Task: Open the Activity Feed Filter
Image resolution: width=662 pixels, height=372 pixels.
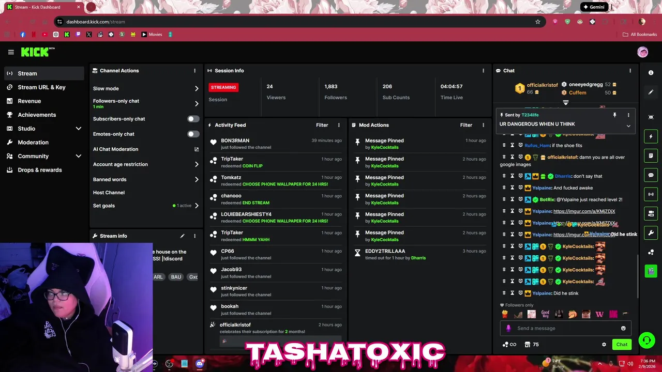Action: [322, 125]
